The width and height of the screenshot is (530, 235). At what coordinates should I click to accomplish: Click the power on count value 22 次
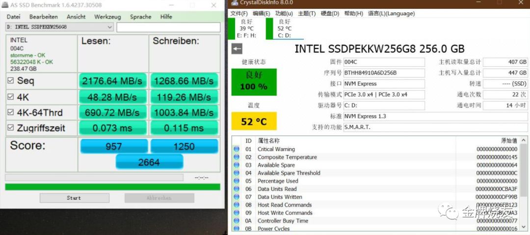pyautogui.click(x=505, y=95)
